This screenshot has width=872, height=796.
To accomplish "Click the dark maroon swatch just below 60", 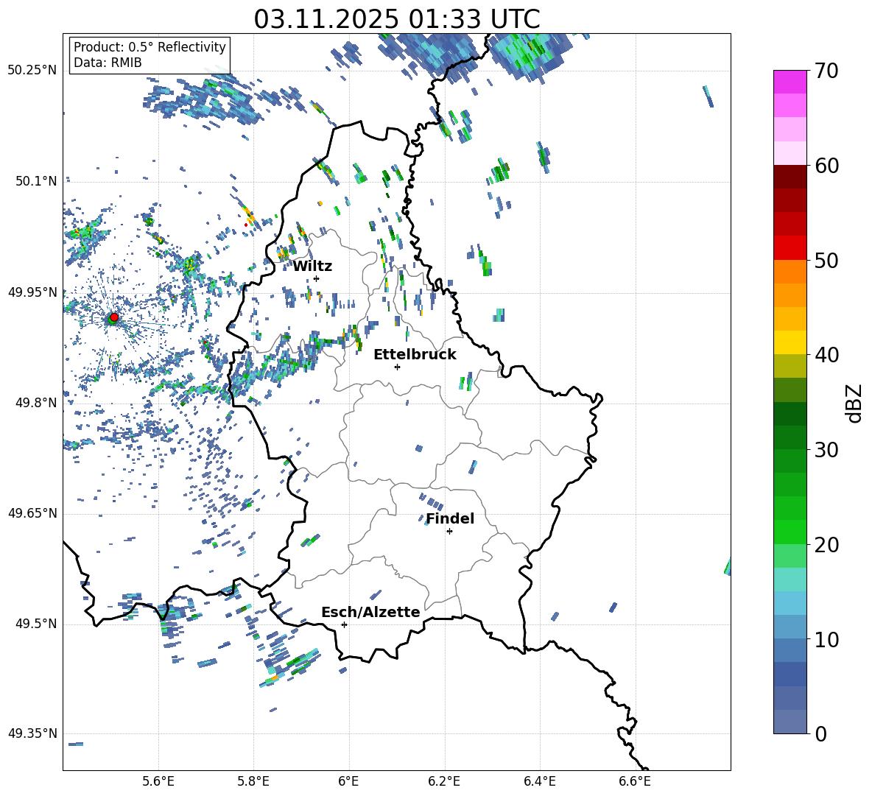I will coord(790,177).
